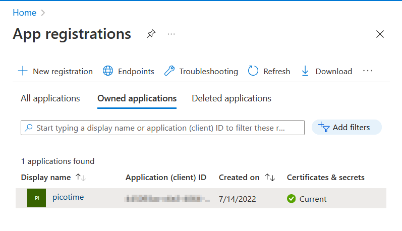The image size is (402, 231).
Task: Click the Troubleshooting wrench icon
Action: click(169, 71)
